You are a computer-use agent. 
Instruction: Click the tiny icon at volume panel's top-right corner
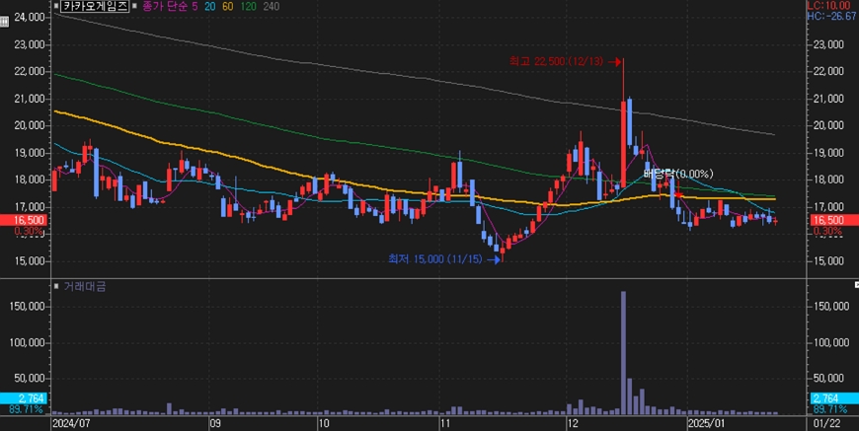coord(855,285)
